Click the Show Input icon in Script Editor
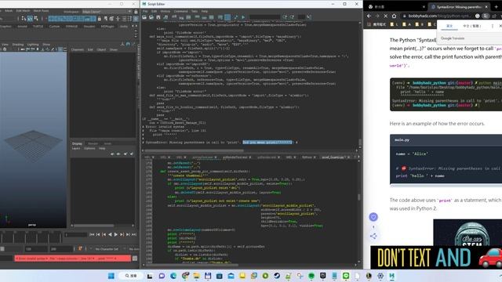Screen dimensions: 502x282 [204, 17]
